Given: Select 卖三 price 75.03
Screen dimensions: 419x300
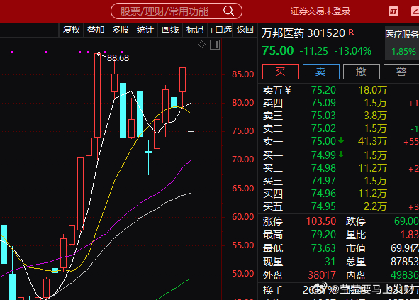Looking at the screenshot, I should click(x=323, y=116).
